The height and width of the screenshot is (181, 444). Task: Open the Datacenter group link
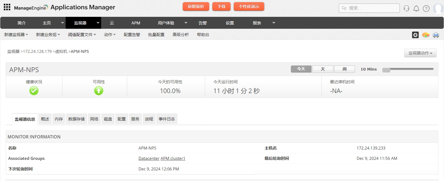click(x=149, y=158)
